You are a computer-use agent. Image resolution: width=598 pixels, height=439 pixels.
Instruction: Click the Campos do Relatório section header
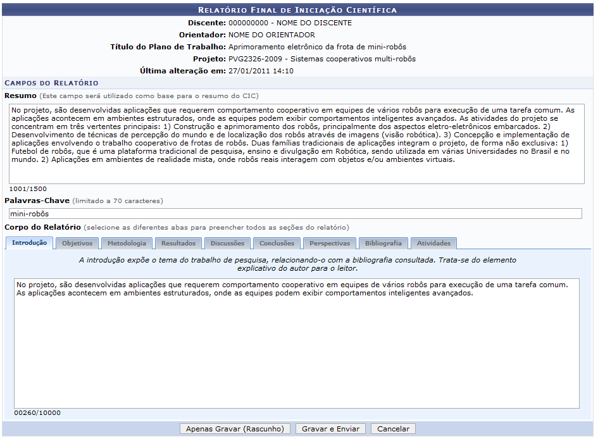pos(52,83)
